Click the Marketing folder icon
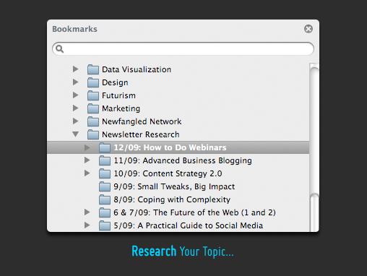Screen dimensions: 367x276 (x=93, y=108)
